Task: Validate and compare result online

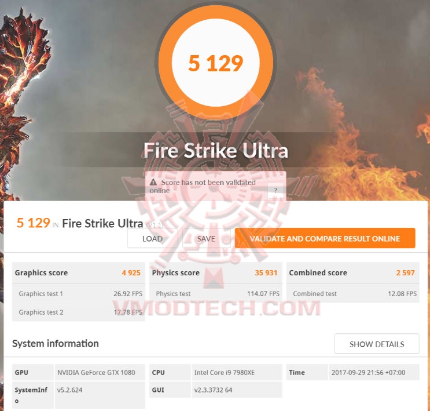Action: tap(325, 238)
